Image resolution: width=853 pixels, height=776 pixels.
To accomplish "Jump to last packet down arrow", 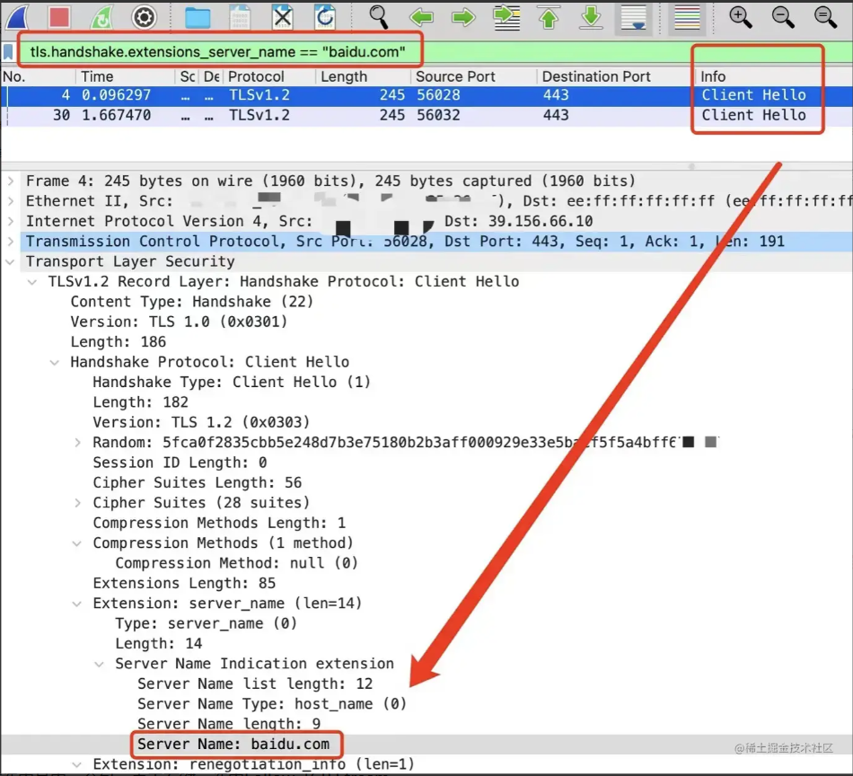I will [591, 17].
